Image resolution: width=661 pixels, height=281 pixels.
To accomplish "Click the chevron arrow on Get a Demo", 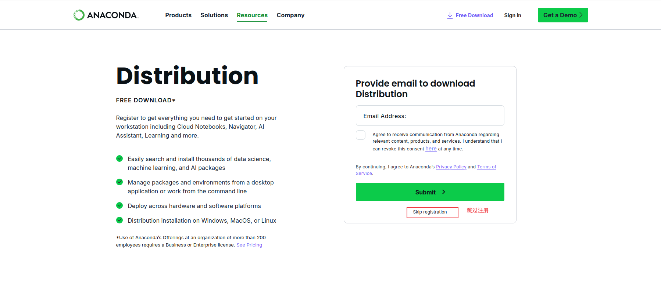I will tap(581, 15).
